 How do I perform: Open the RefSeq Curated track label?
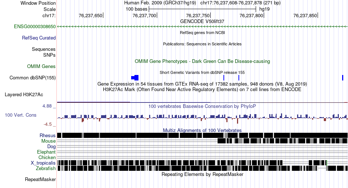(39, 38)
